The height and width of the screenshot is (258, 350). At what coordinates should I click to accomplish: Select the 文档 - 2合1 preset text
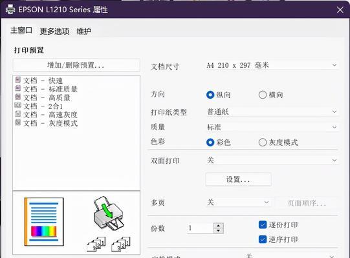coord(43,106)
